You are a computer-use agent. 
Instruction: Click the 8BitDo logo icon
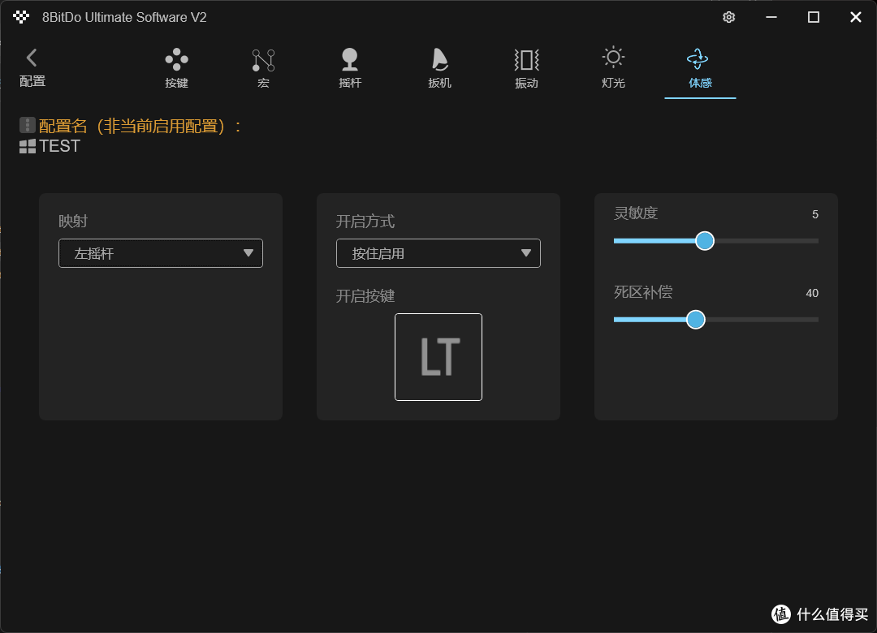point(21,17)
